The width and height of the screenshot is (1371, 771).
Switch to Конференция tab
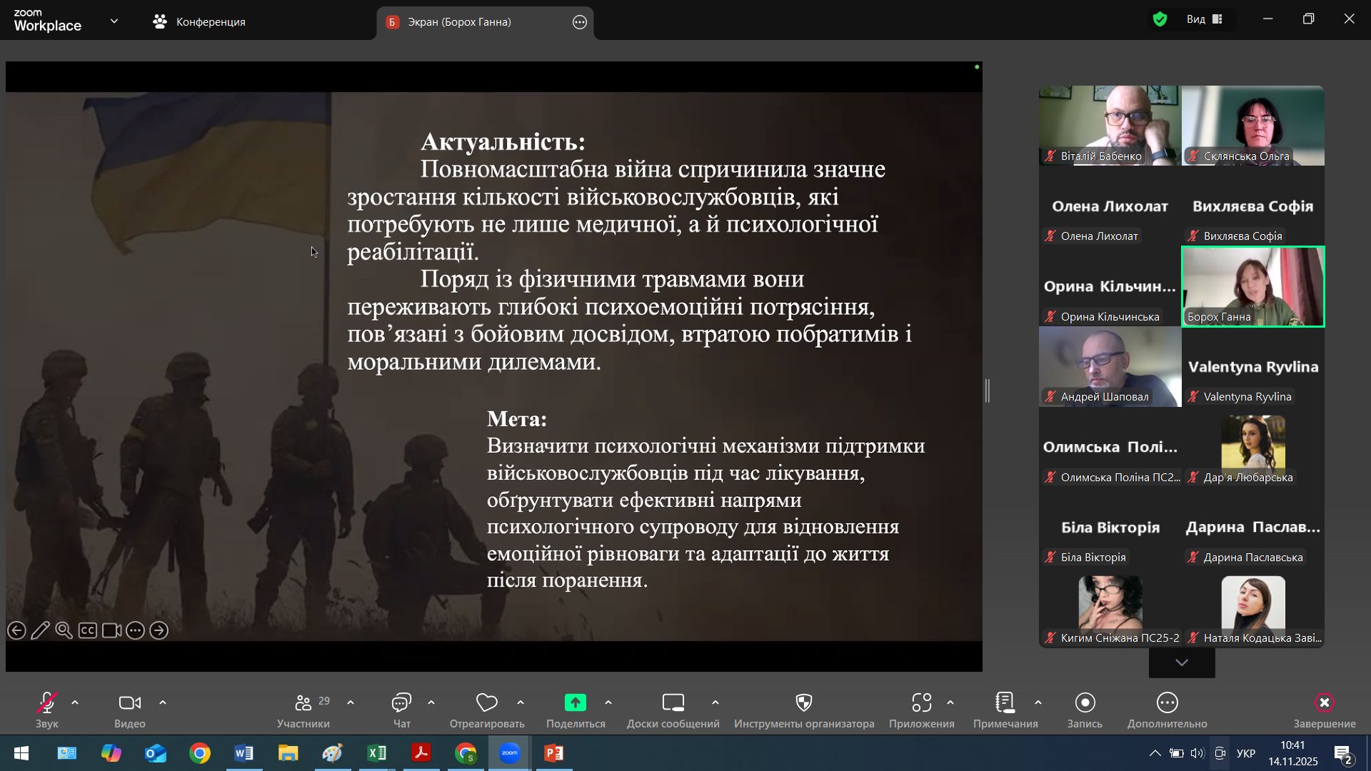(x=199, y=22)
